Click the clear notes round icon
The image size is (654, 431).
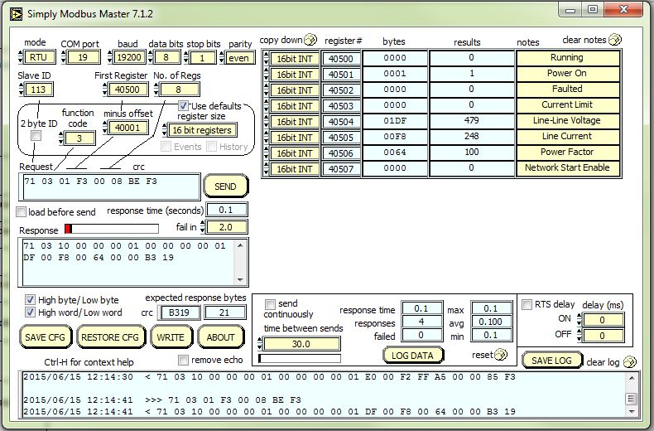click(x=615, y=40)
